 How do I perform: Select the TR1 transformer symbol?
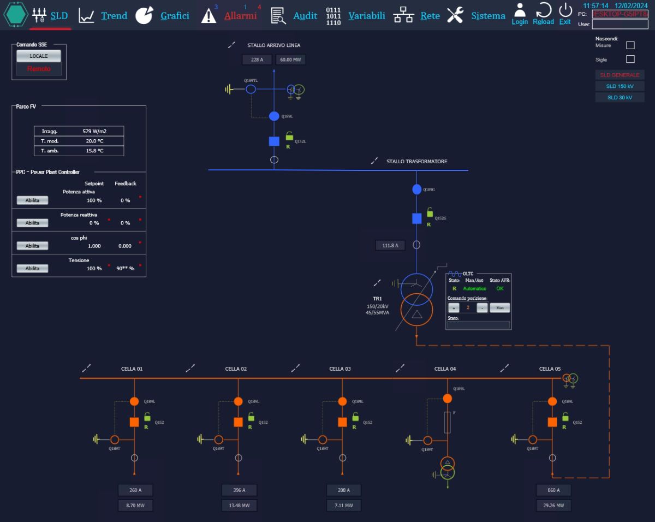pyautogui.click(x=416, y=299)
